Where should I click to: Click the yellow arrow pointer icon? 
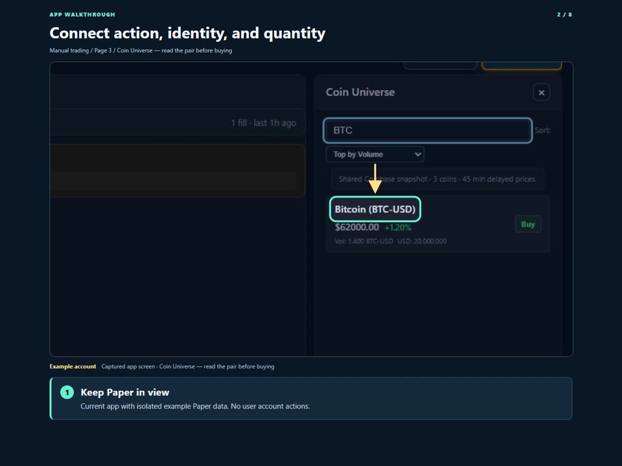375,179
